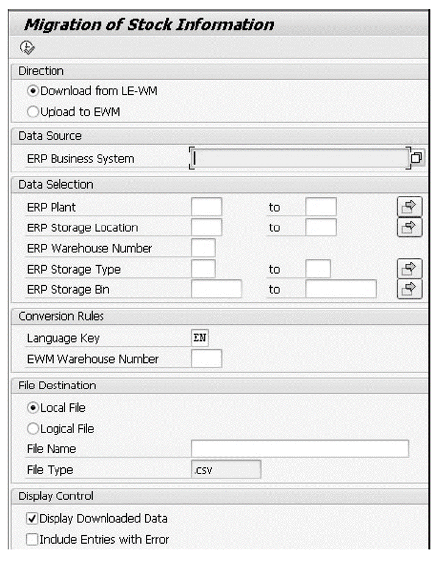Select Upload to EWM option
This screenshot has height=562, width=444.
tap(33, 112)
